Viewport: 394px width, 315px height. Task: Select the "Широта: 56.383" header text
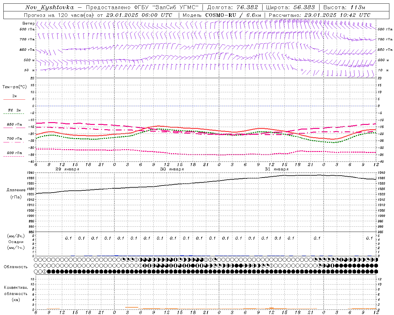pyautogui.click(x=290, y=7)
